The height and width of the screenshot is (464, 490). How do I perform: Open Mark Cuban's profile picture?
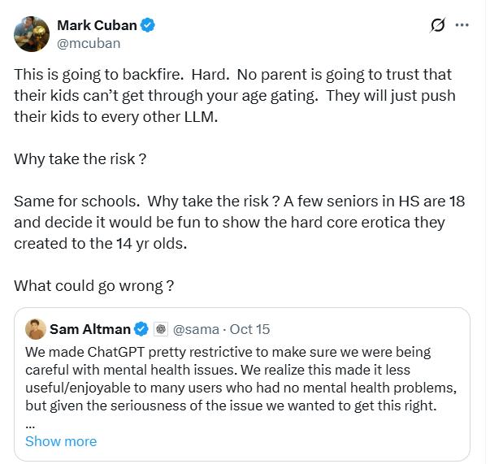(x=32, y=33)
